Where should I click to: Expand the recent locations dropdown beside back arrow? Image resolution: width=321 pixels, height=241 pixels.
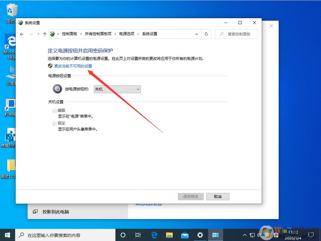click(x=38, y=34)
